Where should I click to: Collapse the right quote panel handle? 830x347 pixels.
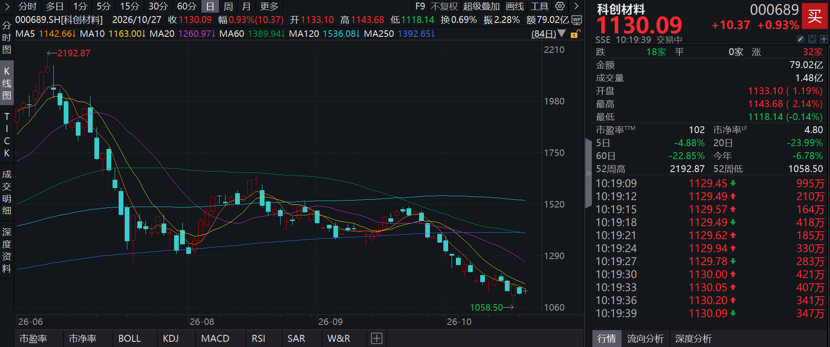588,173
